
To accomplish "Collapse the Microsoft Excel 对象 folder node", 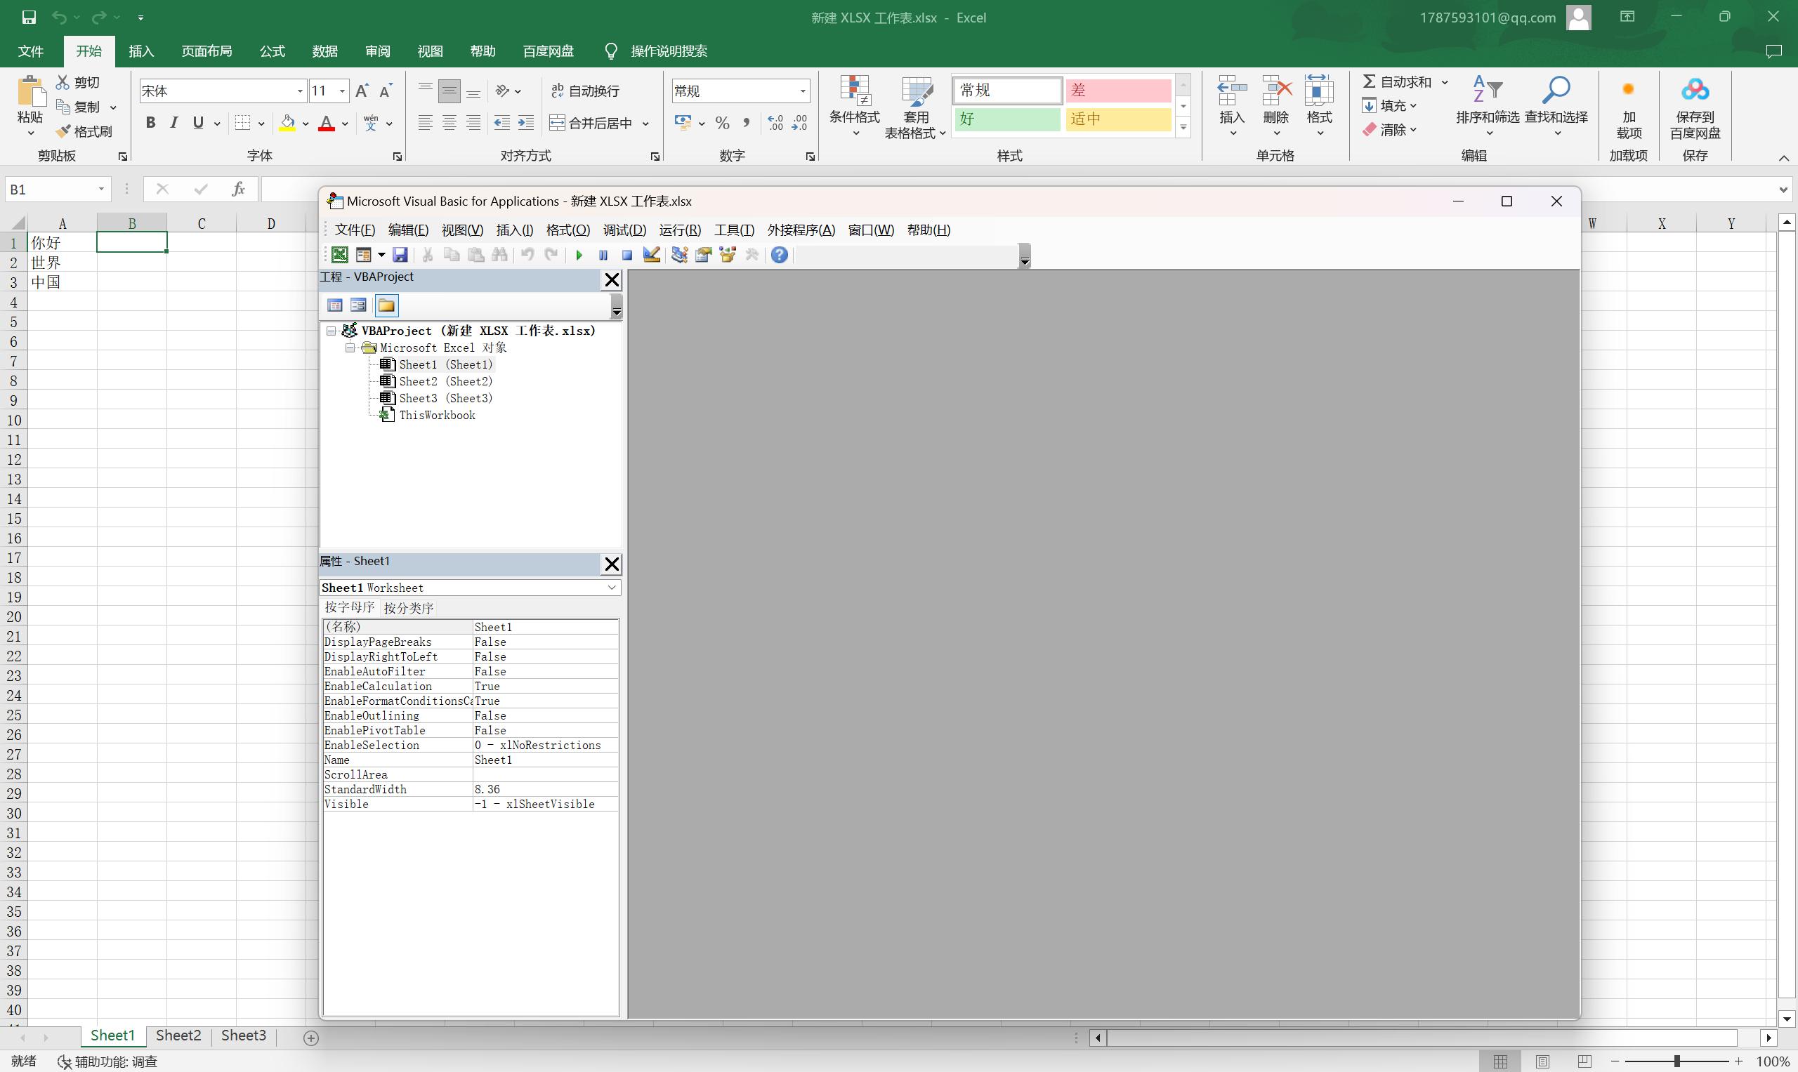I will 350,348.
